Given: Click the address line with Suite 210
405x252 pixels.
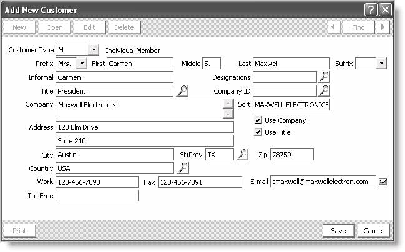Looking at the screenshot, I should [x=145, y=141].
